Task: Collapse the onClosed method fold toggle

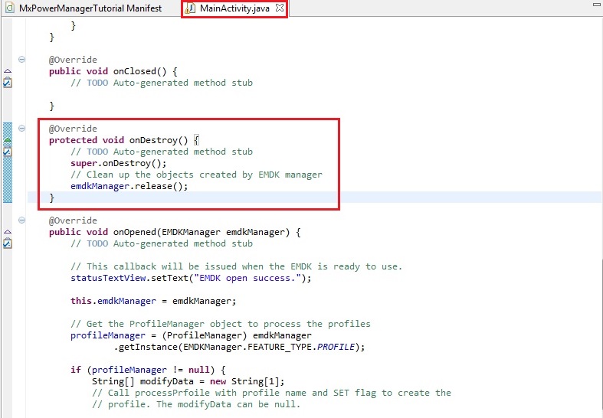Action: point(21,60)
